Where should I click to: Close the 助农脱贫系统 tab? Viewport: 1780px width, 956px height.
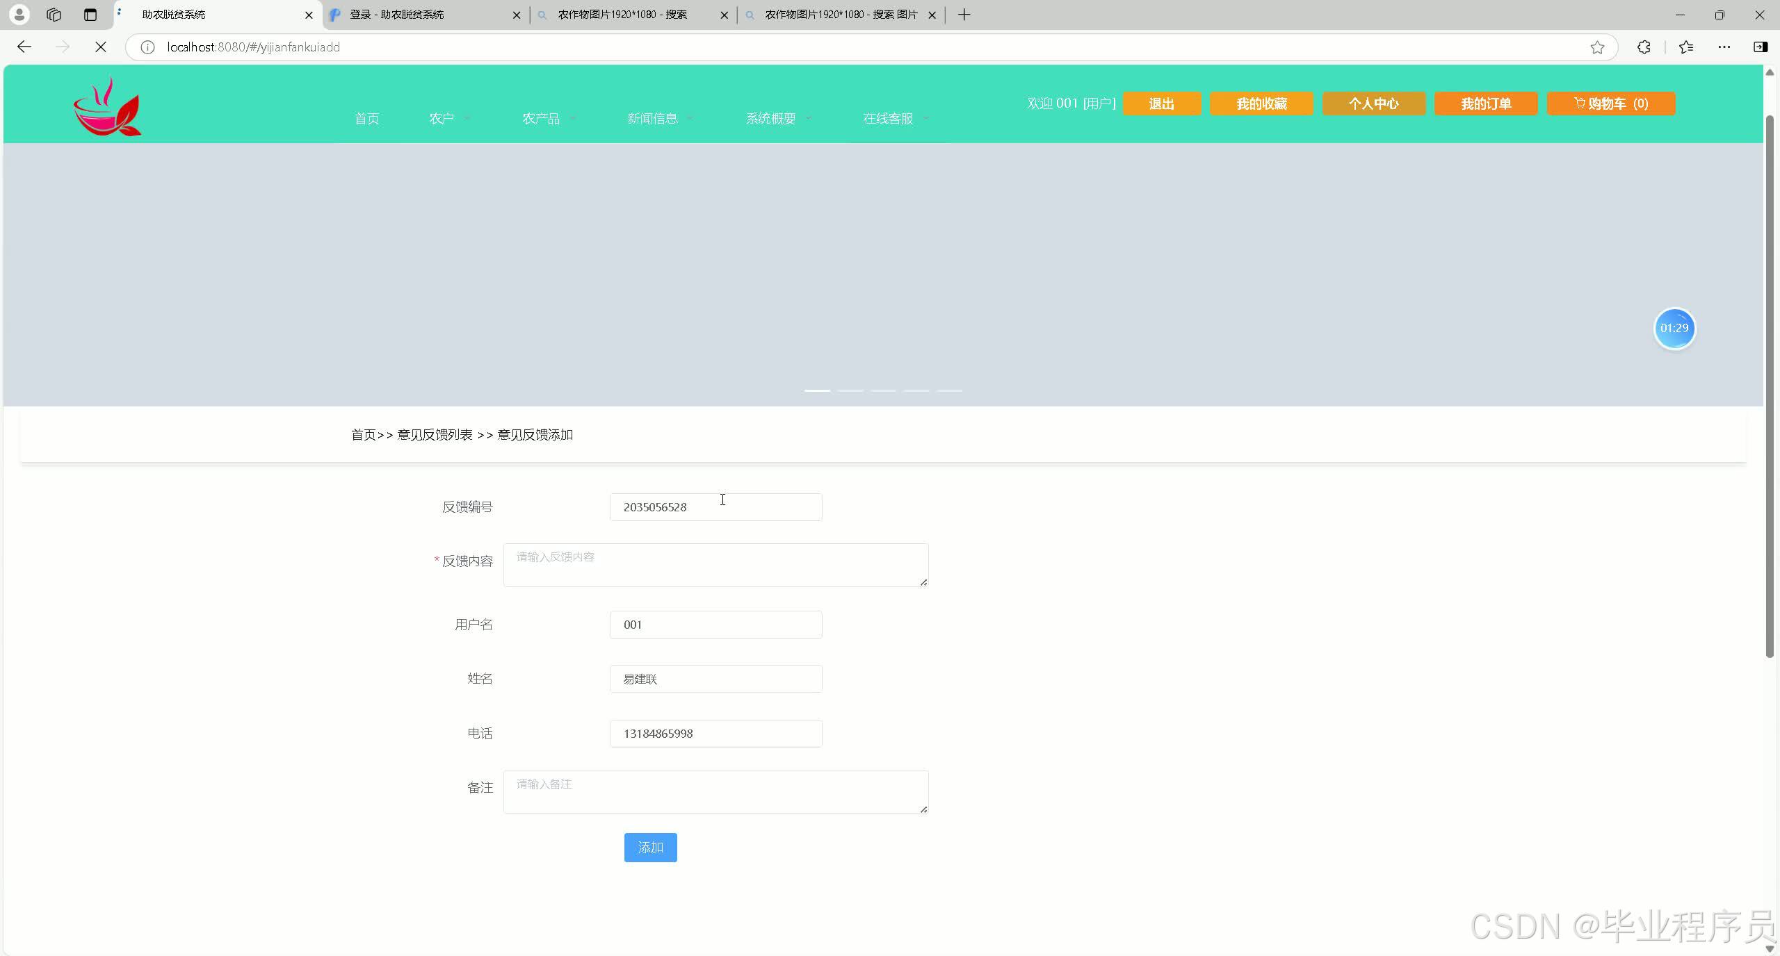pyautogui.click(x=309, y=15)
